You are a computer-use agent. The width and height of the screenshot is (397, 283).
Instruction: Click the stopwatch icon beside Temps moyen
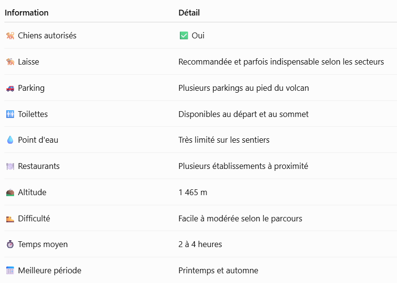pos(10,245)
